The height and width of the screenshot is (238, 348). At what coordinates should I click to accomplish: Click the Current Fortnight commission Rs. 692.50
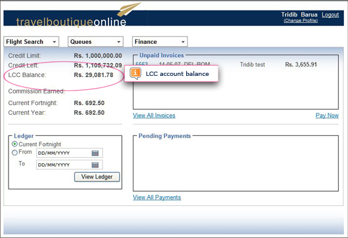(89, 103)
